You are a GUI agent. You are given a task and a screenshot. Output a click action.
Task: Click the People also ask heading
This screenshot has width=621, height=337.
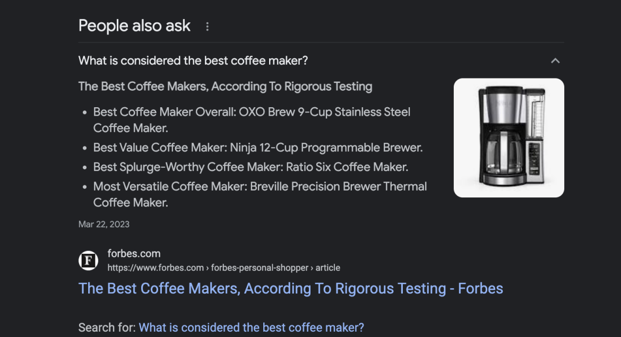tap(134, 25)
